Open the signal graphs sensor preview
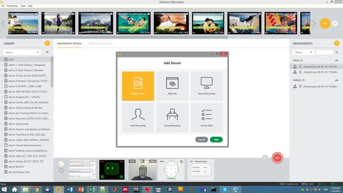Viewport: 343px width, 193px height. [82, 170]
